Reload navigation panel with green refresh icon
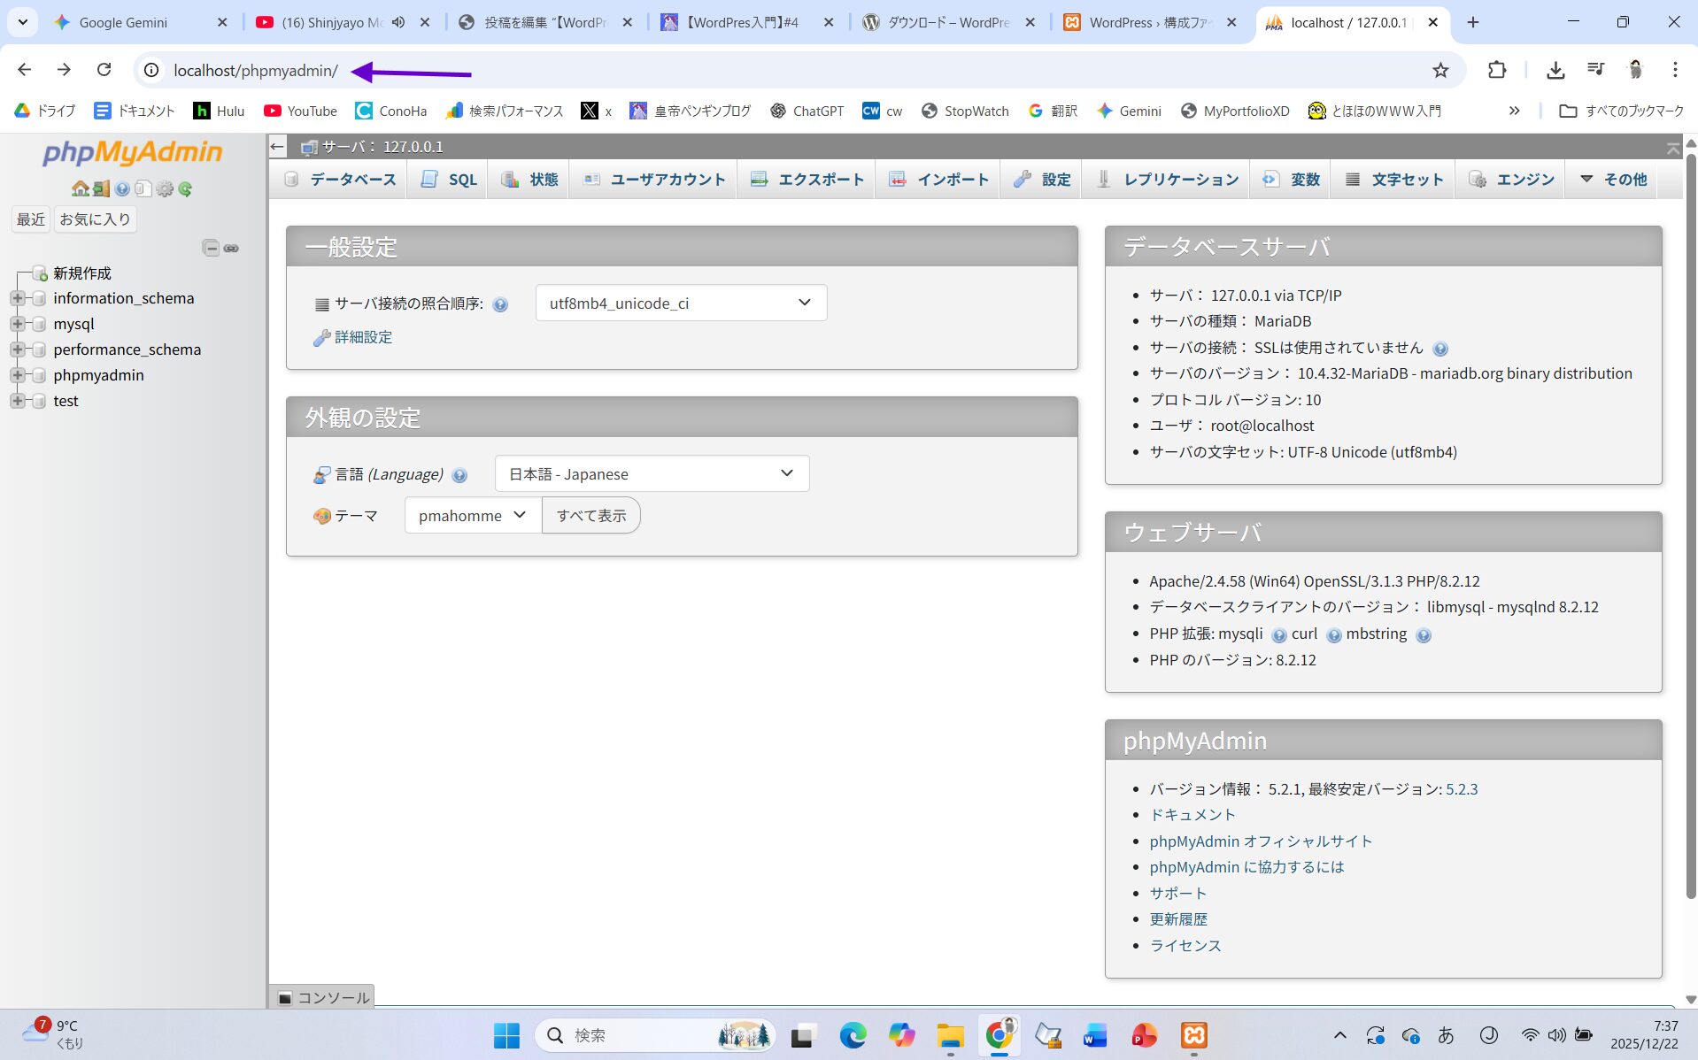This screenshot has height=1060, width=1698. pyautogui.click(x=185, y=188)
